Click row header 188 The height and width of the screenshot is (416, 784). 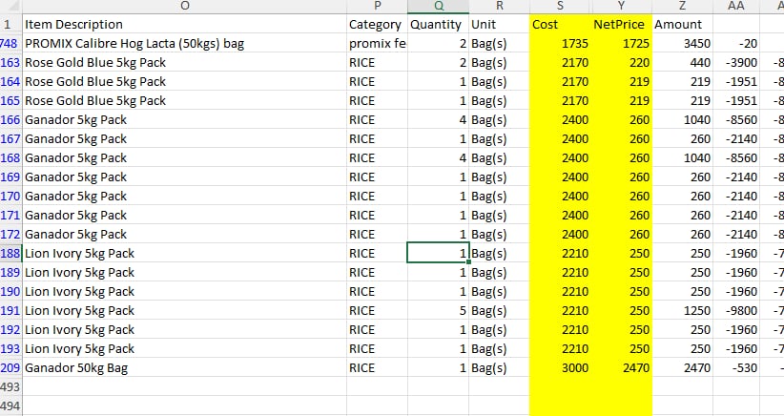(10, 253)
